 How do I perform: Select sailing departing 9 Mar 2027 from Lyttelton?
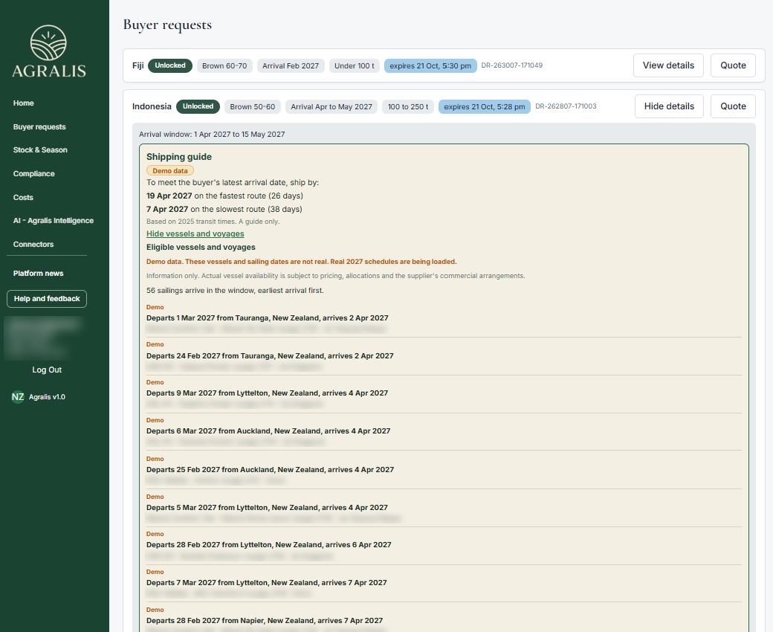coord(267,393)
